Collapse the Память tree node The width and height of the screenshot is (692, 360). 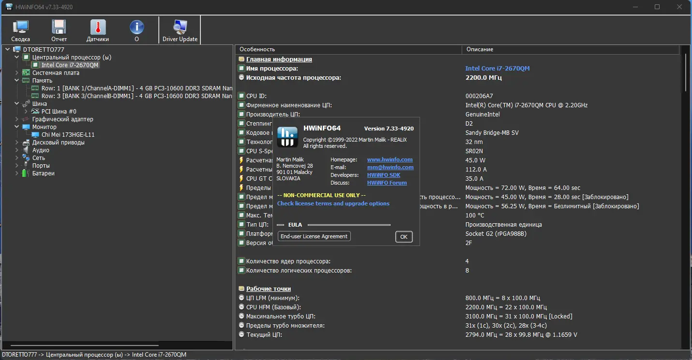[17, 80]
